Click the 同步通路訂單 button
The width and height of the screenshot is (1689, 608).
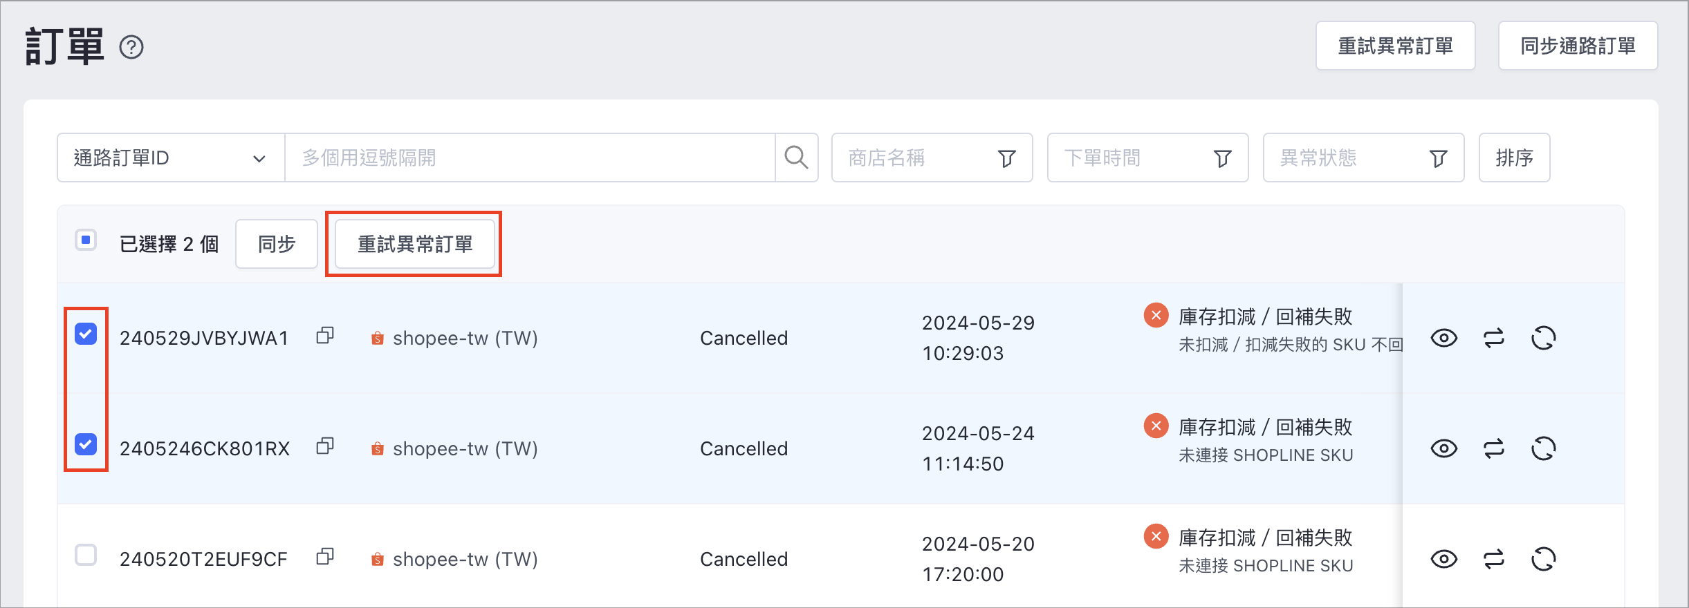pos(1578,46)
